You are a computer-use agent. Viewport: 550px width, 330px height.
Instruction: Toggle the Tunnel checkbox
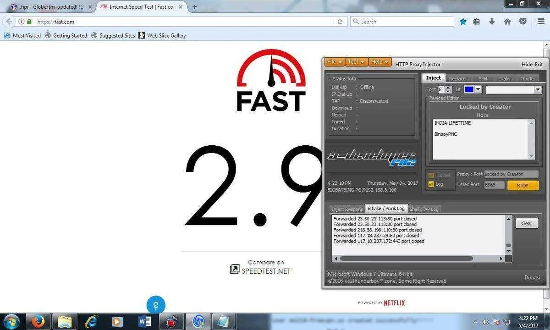tap(431, 175)
